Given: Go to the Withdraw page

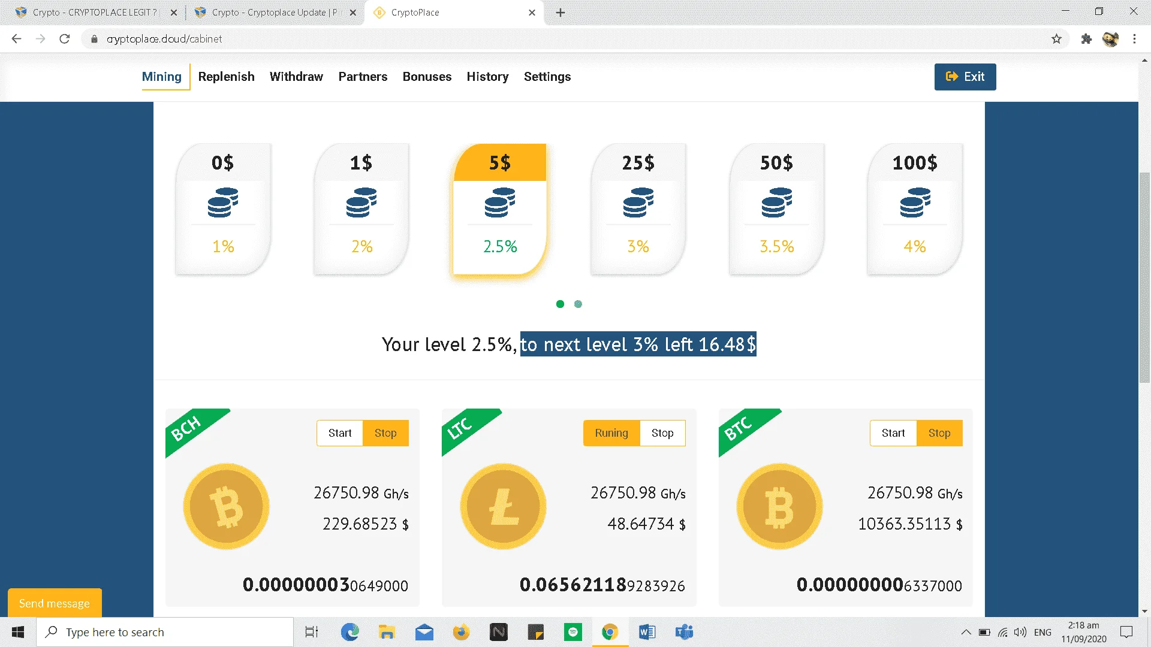Looking at the screenshot, I should point(296,77).
